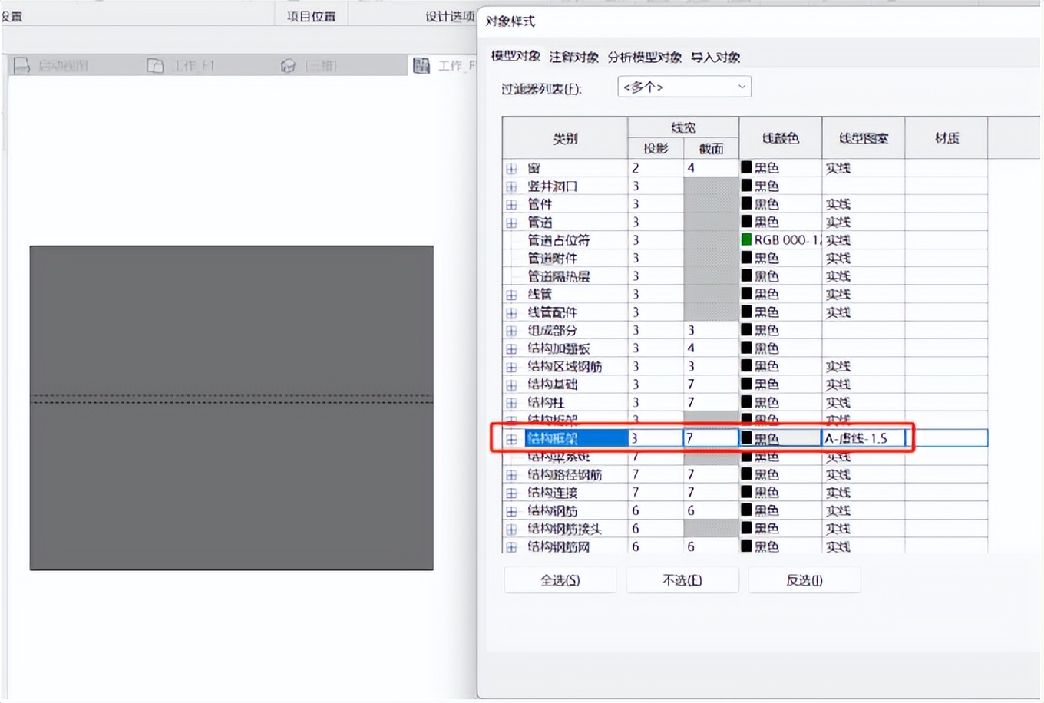Click section line weight 7 of 结构基础
This screenshot has width=1044, height=703.
(711, 385)
